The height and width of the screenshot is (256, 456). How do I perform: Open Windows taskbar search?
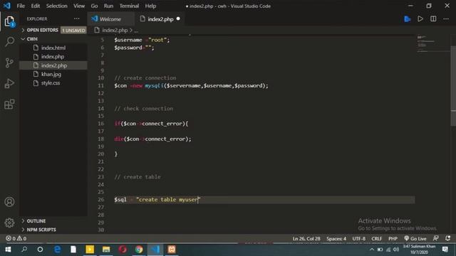(24, 250)
